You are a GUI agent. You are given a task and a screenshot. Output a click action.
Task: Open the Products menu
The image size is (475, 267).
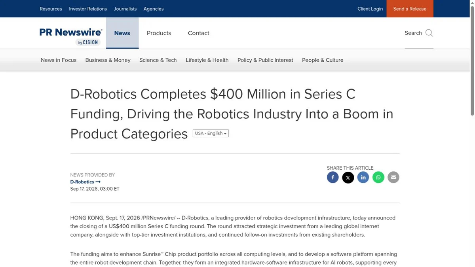click(159, 33)
